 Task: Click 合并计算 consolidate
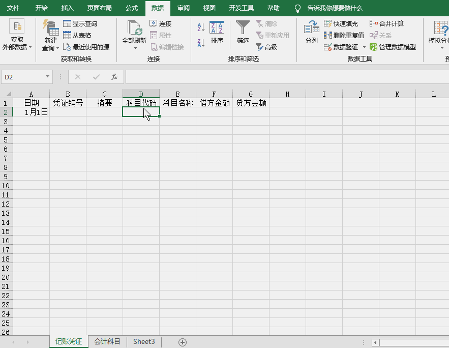tap(386, 23)
